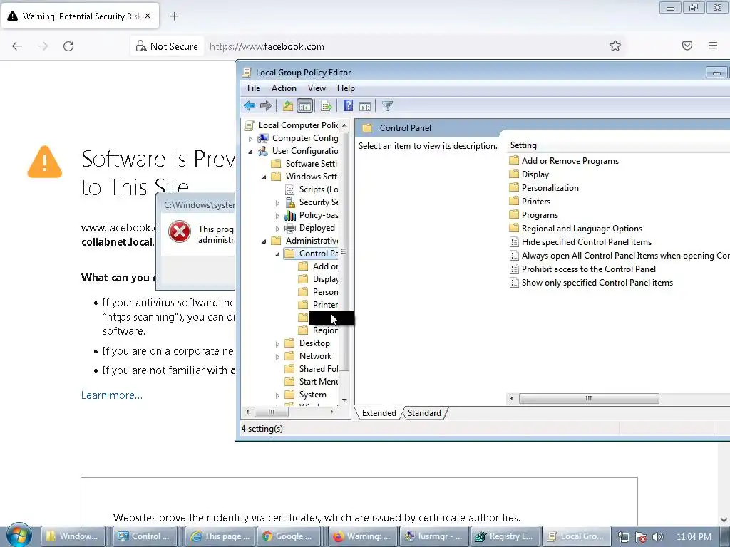Expand the Deployed Printers tree node
Viewport: 730px width, 547px height.
pyautogui.click(x=277, y=229)
